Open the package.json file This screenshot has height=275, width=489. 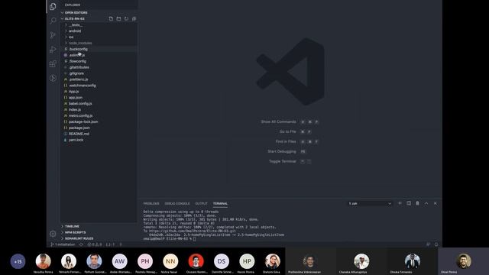[x=79, y=128]
